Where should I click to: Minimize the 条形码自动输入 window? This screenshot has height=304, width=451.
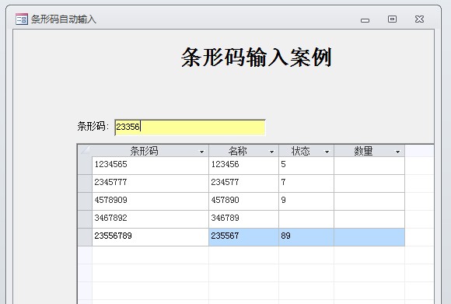(365, 20)
